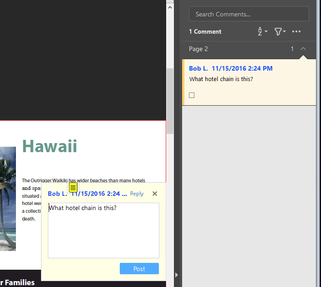Image resolution: width=321 pixels, height=287 pixels.
Task: Click the document scrollbar up arrow
Action: [x=170, y=7]
